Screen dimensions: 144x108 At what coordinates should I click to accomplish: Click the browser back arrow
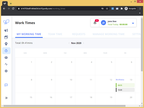[4, 8]
